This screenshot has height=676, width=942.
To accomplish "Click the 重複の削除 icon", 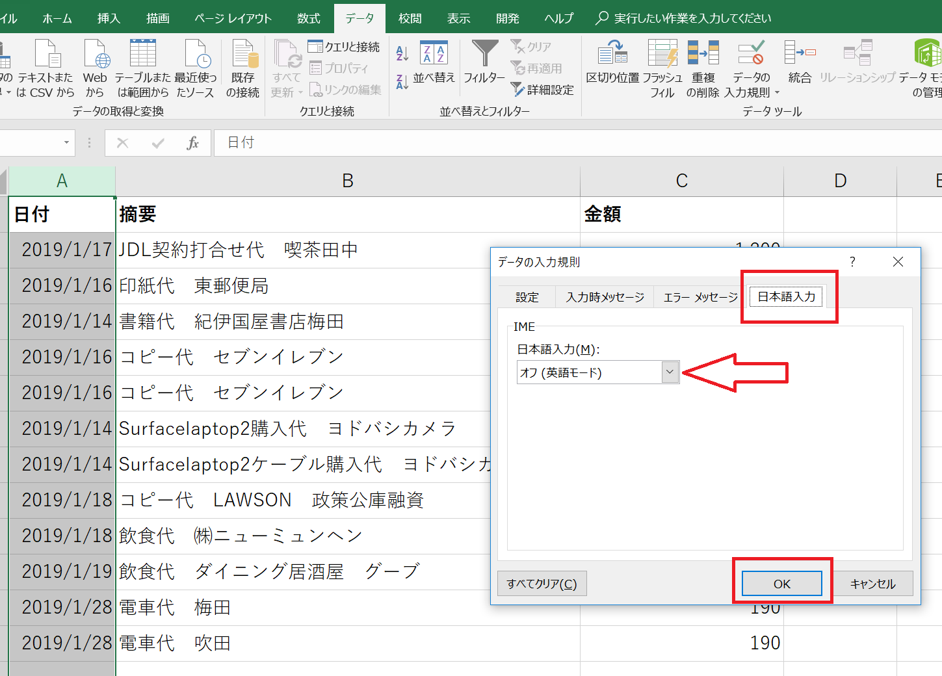I will pyautogui.click(x=703, y=54).
